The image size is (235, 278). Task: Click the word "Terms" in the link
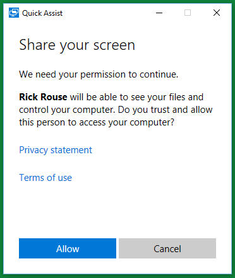click(x=32, y=178)
